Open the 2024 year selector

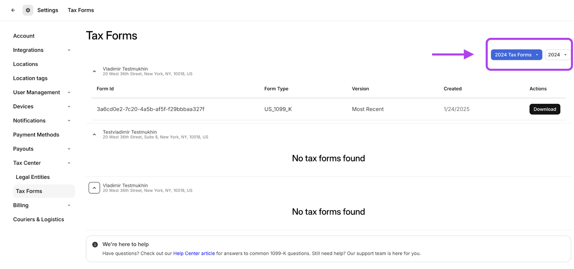point(557,55)
